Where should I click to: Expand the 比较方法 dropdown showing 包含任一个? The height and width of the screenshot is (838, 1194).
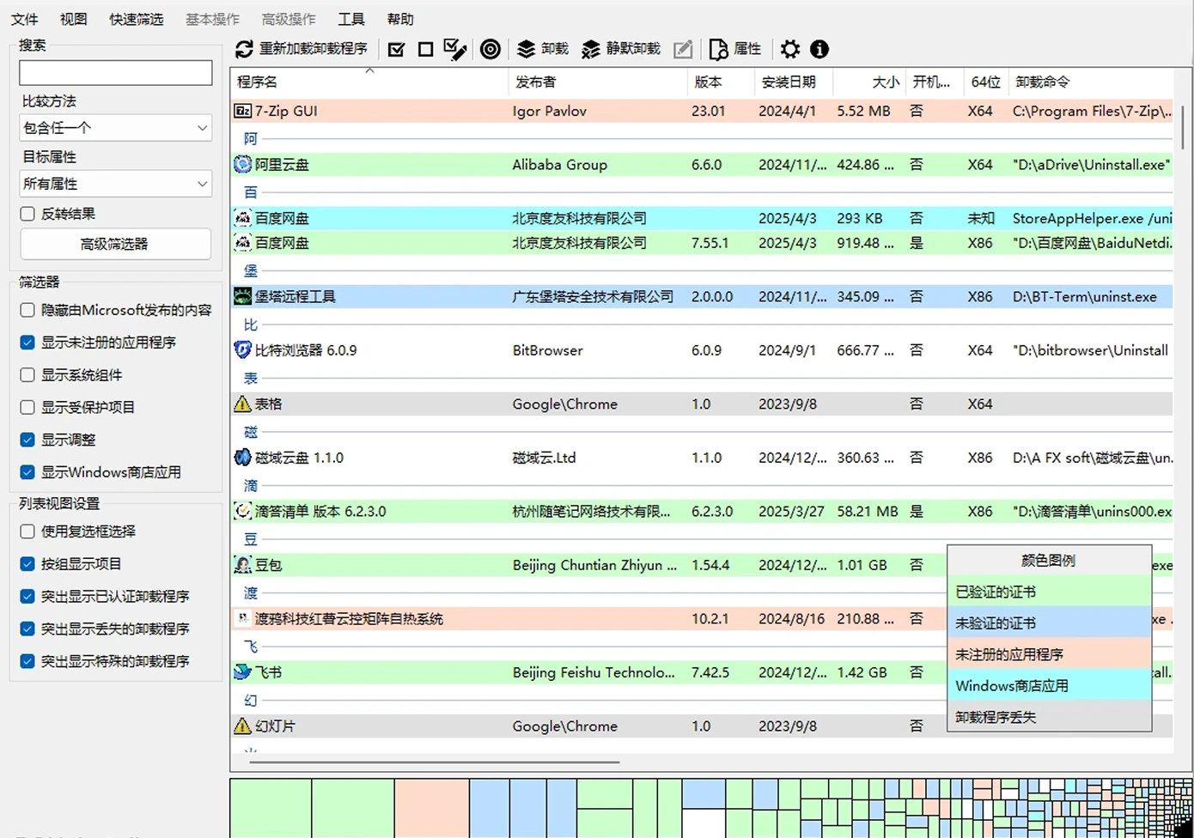coord(115,128)
